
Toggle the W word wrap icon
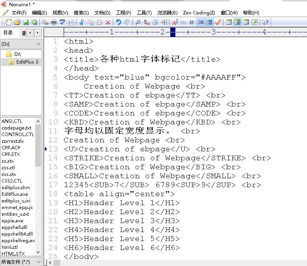[x=192, y=22]
